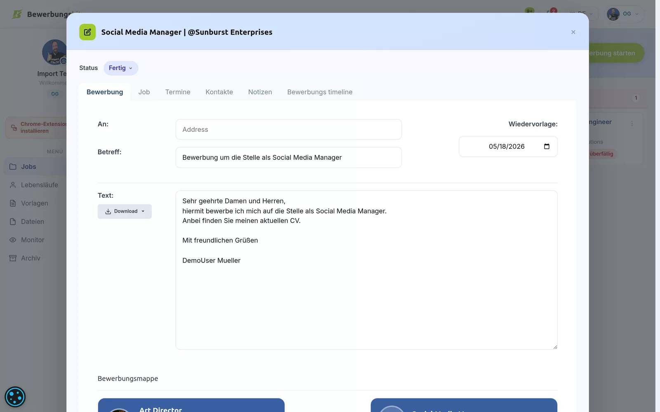Click the Wiedervorlage label
The image size is (660, 412).
(x=533, y=124)
